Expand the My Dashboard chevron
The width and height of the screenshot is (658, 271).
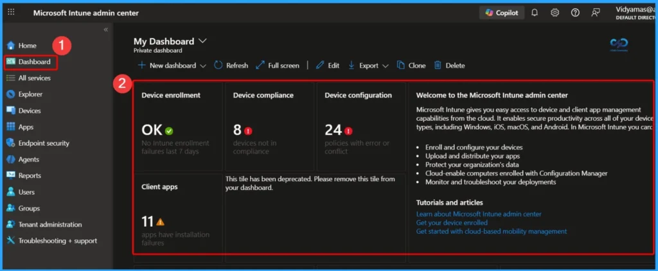pyautogui.click(x=202, y=41)
